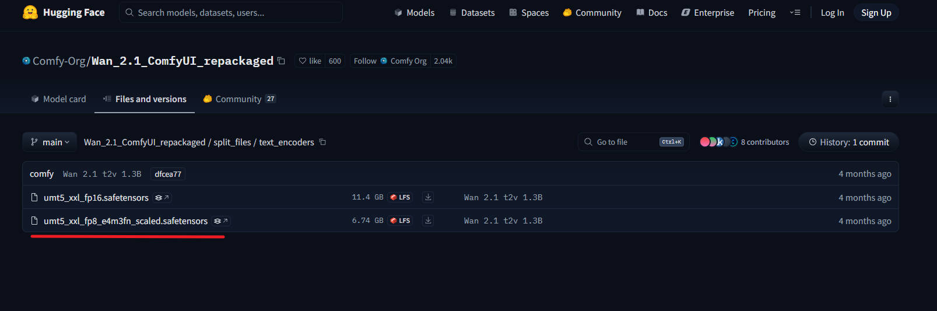
Task: Open the Datasets page
Action: click(472, 12)
